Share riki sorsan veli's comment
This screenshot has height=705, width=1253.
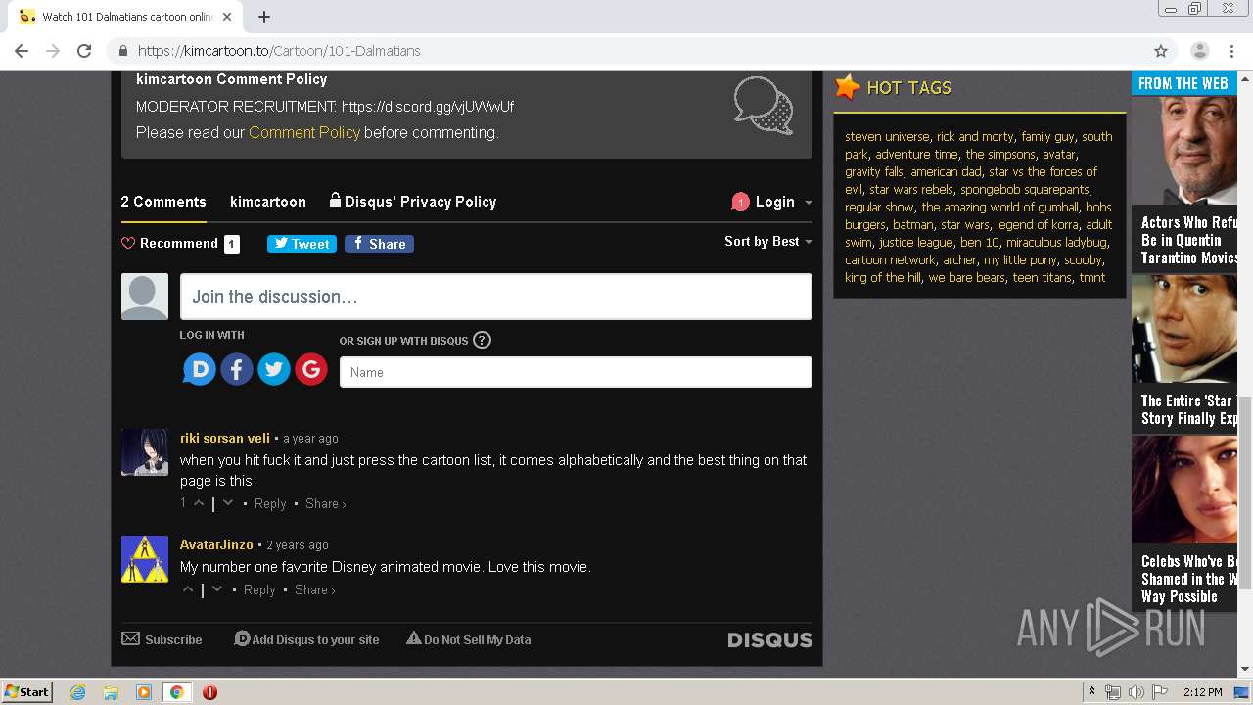click(x=325, y=504)
